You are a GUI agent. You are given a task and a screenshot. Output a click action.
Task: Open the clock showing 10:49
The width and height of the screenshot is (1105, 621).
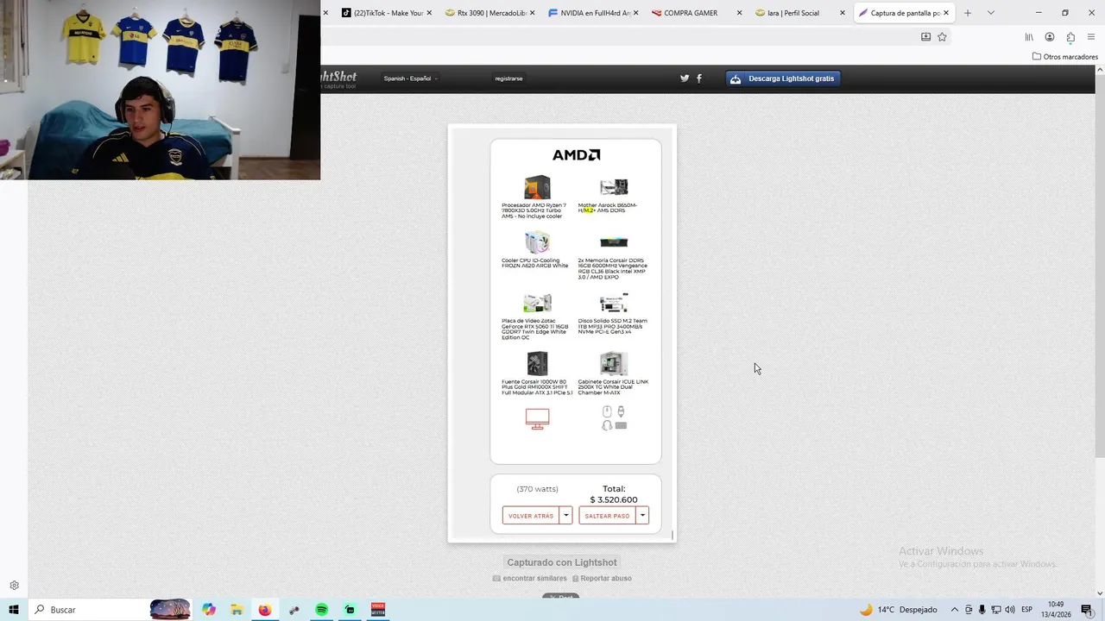pyautogui.click(x=1055, y=610)
